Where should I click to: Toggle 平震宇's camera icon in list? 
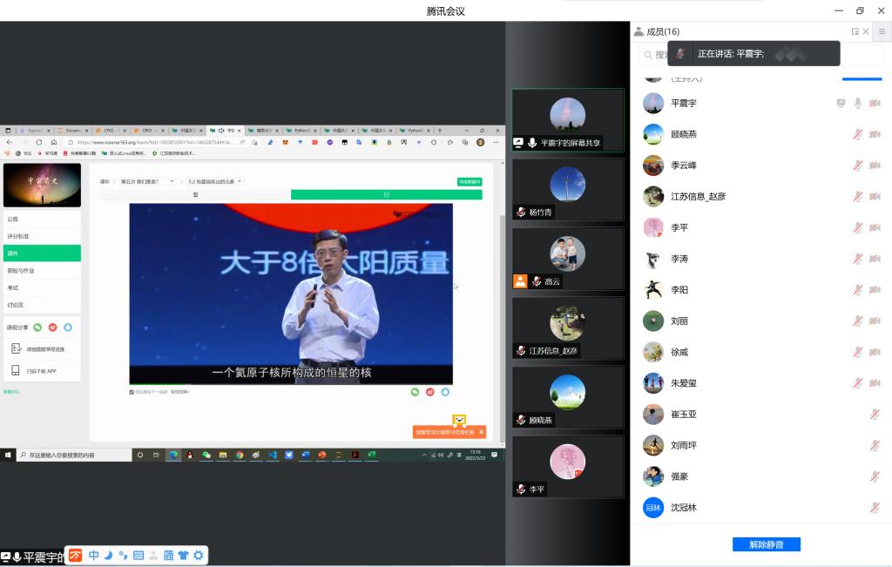click(x=875, y=103)
